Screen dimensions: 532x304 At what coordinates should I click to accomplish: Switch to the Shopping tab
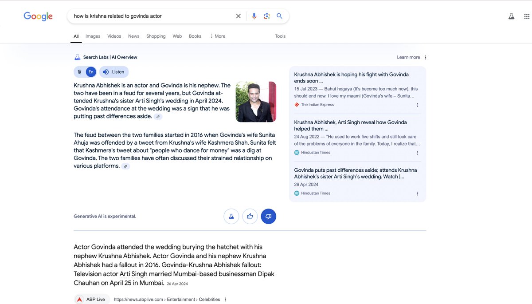(156, 36)
